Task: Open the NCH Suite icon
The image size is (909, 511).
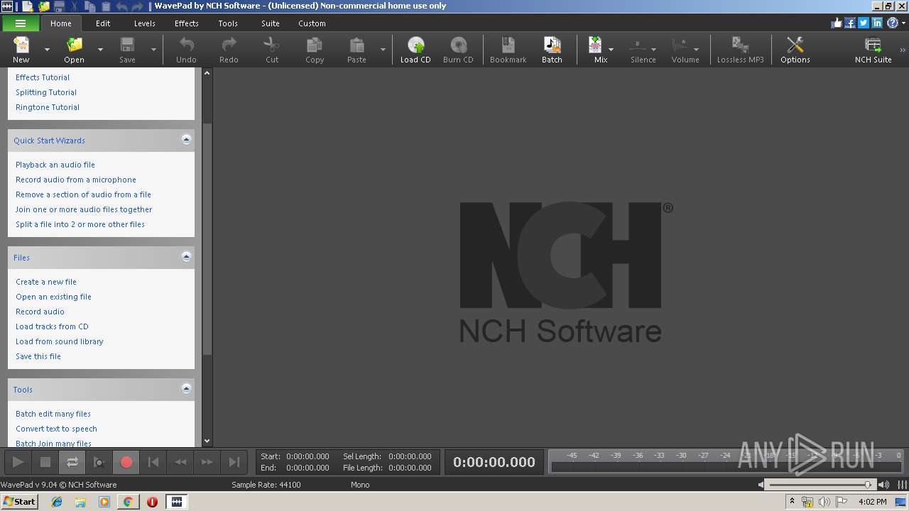Action: 873,50
